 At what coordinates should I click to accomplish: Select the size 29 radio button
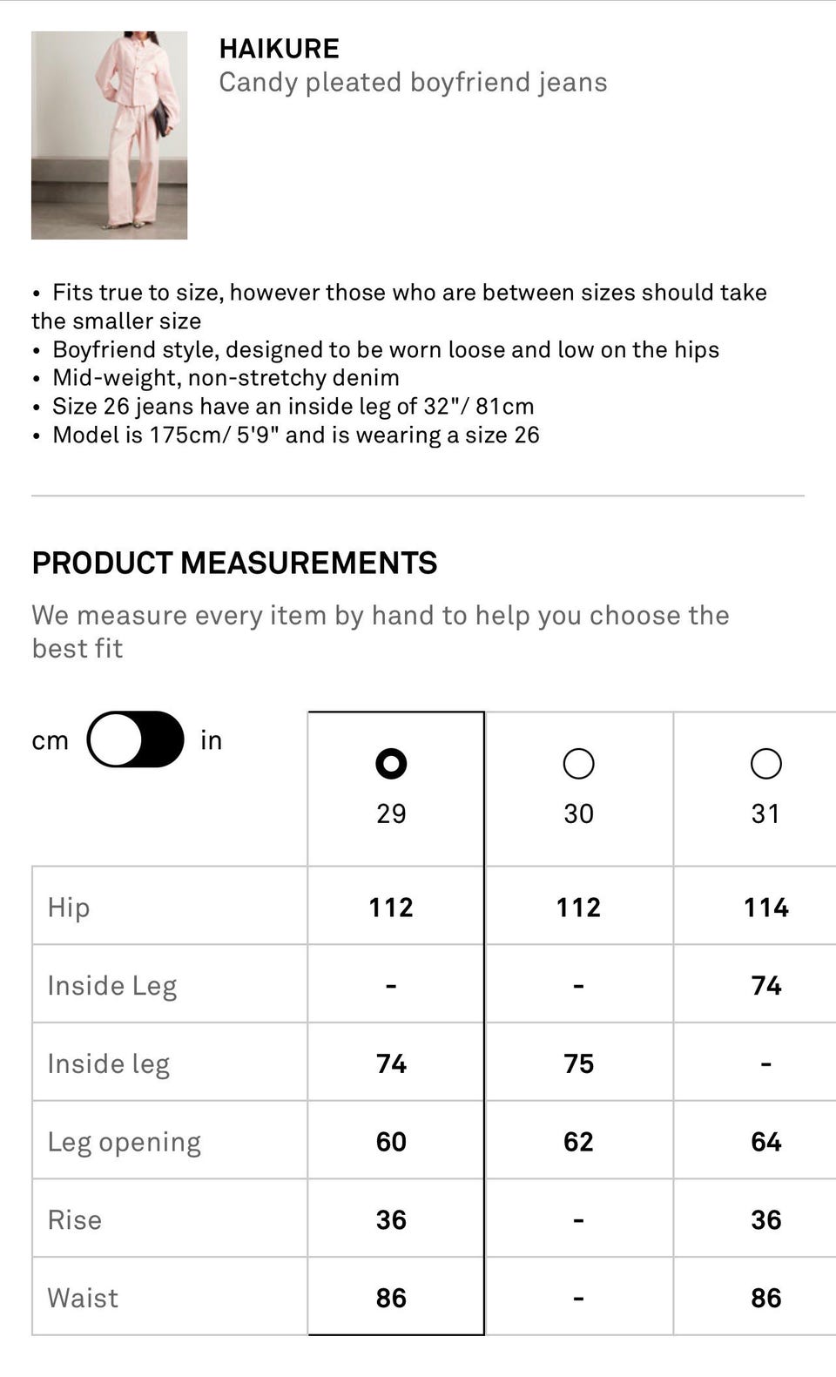click(x=391, y=764)
